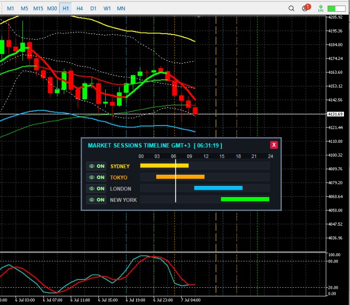Toggle London session visibility ON button
The height and width of the screenshot is (305, 350).
(97, 189)
